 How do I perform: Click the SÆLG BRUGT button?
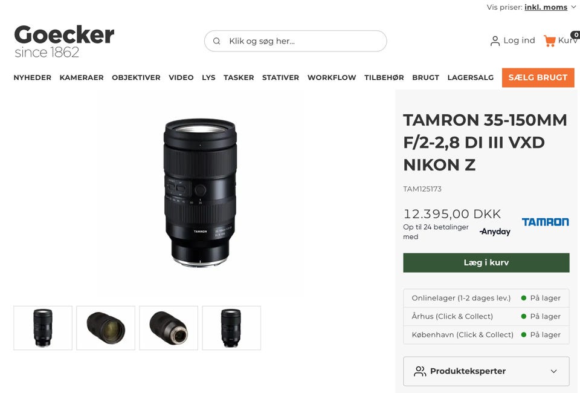click(x=538, y=78)
